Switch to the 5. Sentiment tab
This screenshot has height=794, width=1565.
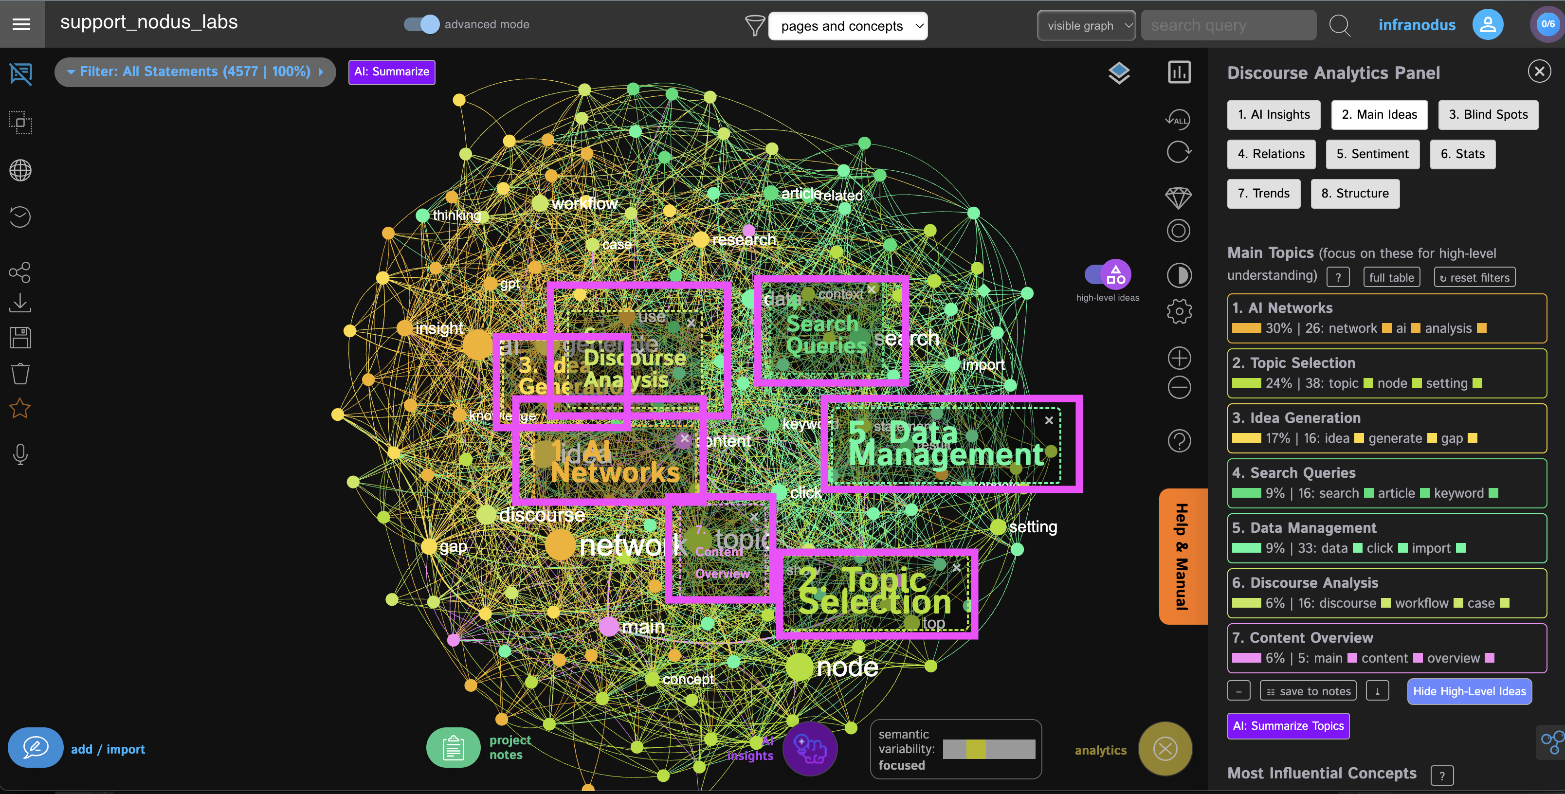coord(1372,154)
